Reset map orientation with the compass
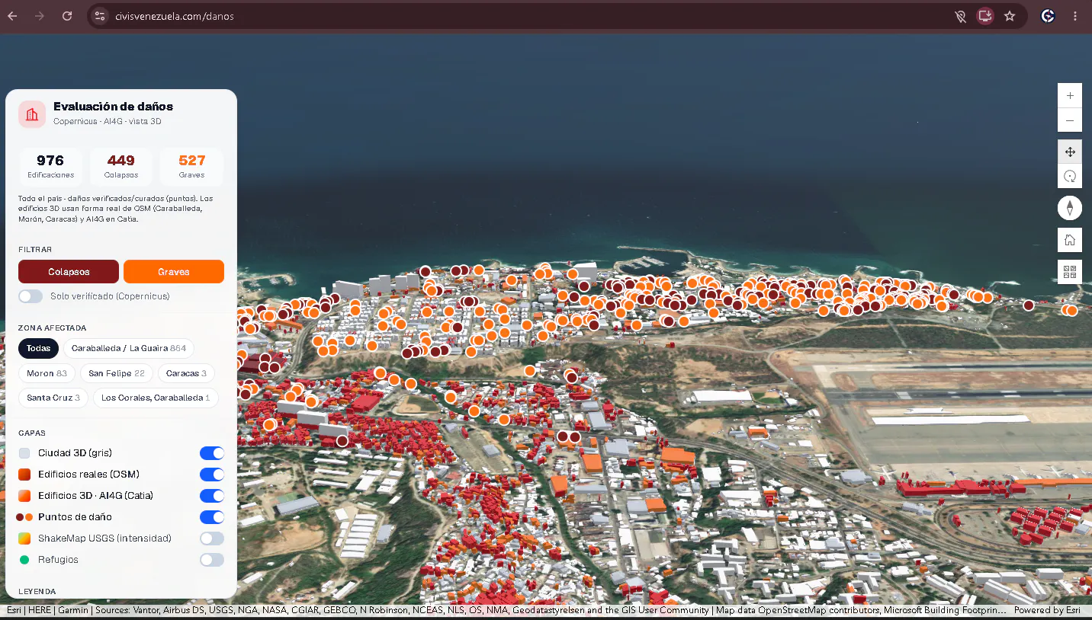 1070,208
